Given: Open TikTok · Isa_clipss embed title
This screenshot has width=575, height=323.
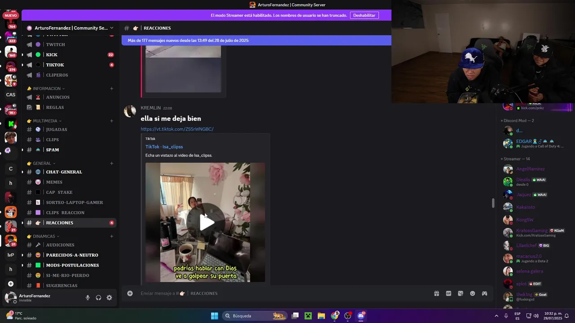Looking at the screenshot, I should click(x=164, y=147).
